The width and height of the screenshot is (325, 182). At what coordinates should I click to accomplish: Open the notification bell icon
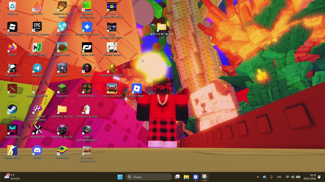(x=319, y=177)
